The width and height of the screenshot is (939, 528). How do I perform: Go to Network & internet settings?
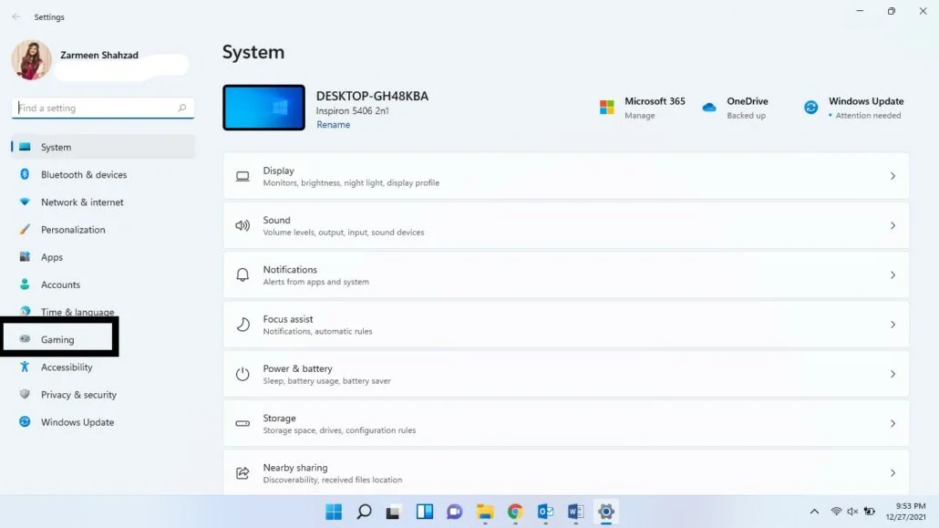pyautogui.click(x=103, y=202)
